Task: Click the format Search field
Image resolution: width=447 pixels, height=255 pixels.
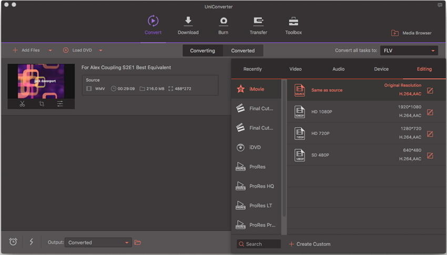Action: point(259,244)
